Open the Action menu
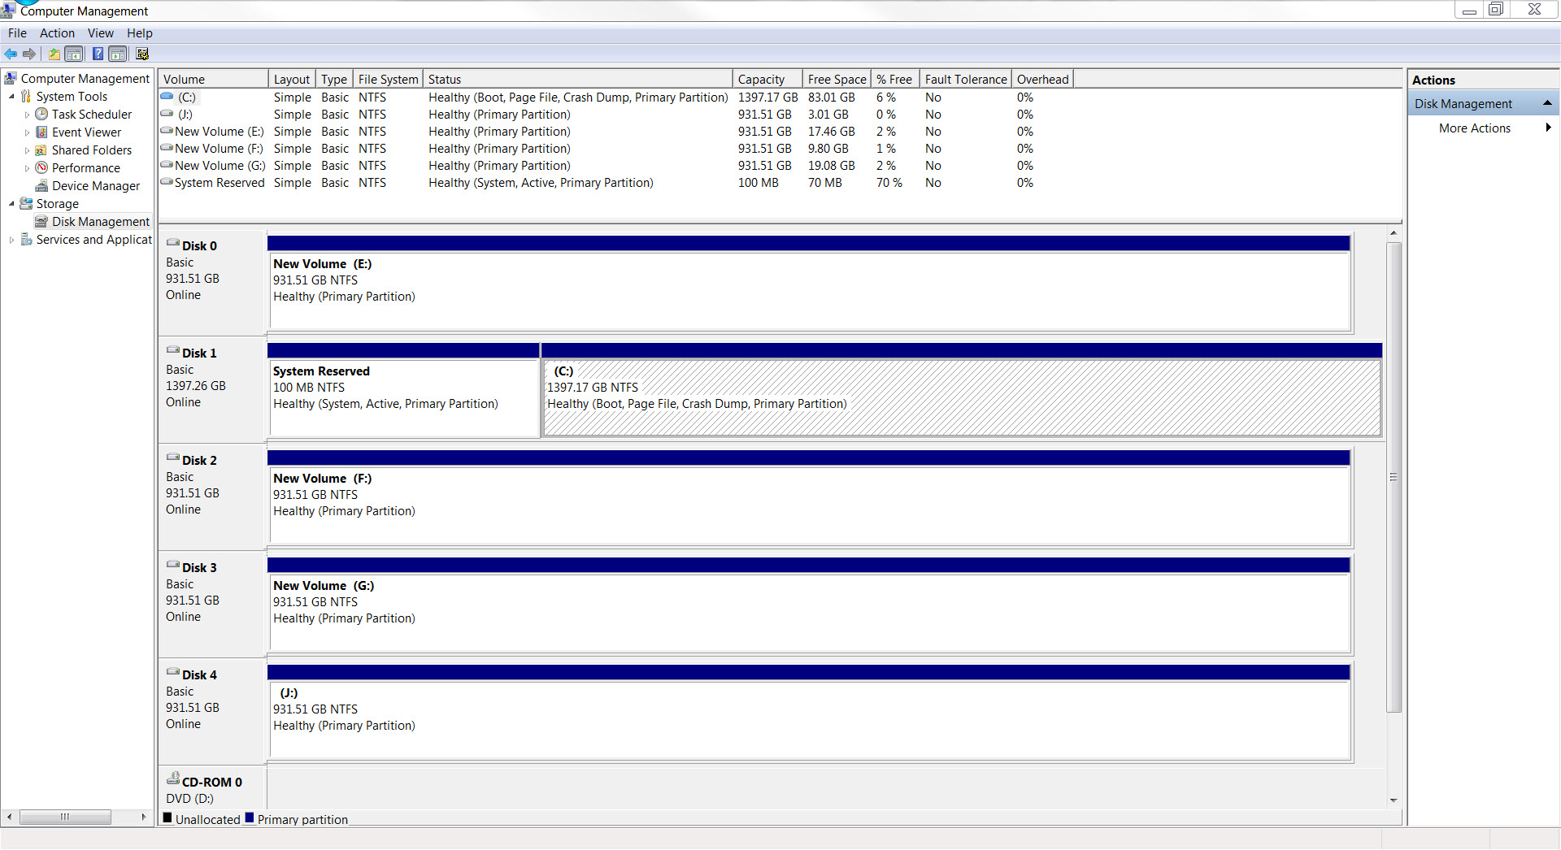 point(57,33)
